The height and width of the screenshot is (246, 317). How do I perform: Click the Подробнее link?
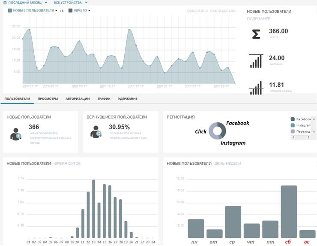point(259,19)
